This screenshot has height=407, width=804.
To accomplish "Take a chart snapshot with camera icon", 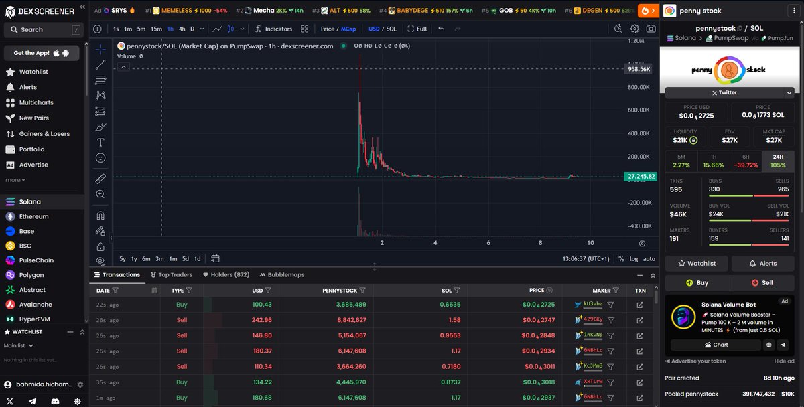I will tap(651, 29).
